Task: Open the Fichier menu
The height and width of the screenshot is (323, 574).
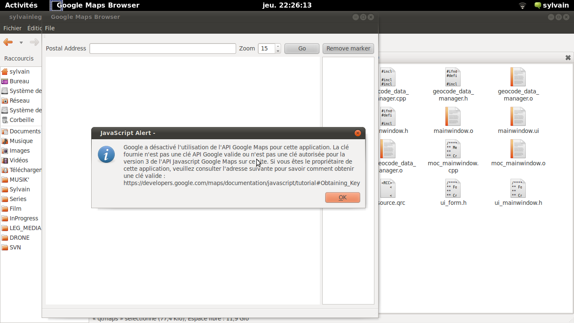Action: 12,28
